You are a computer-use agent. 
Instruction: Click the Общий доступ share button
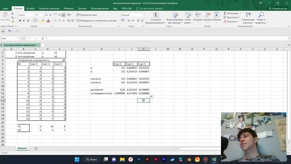278,9
